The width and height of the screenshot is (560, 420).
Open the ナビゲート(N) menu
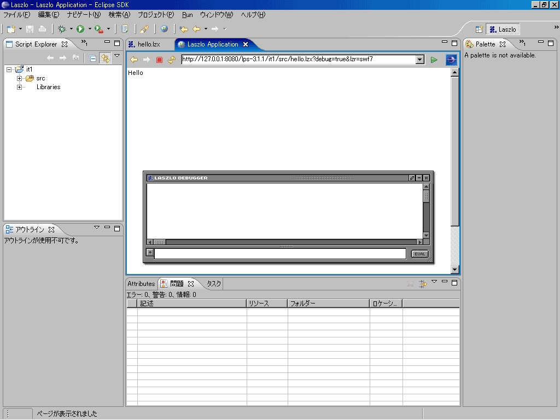click(x=84, y=15)
